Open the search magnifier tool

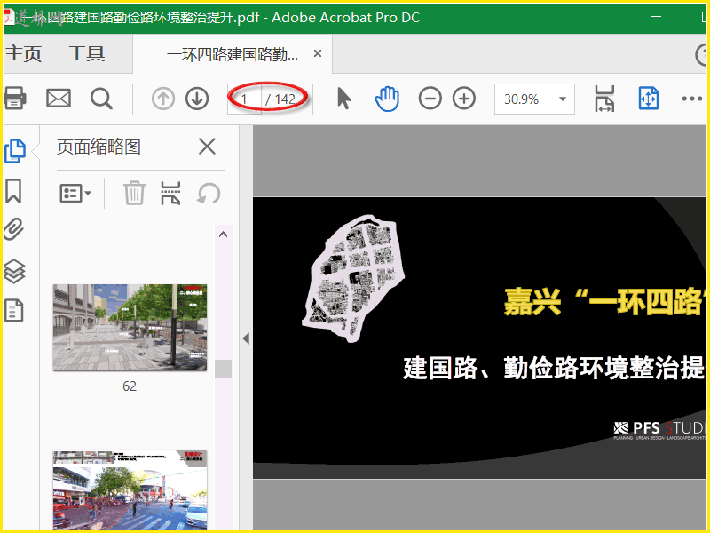tap(101, 99)
